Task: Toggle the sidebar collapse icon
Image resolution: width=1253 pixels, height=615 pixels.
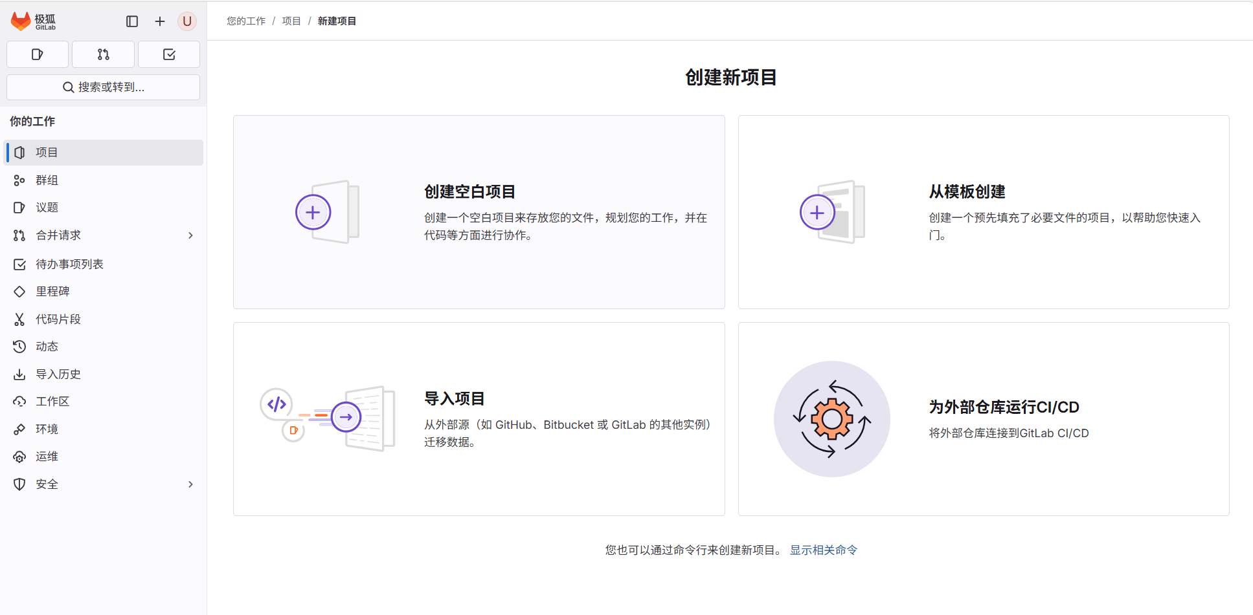Action: (x=132, y=21)
